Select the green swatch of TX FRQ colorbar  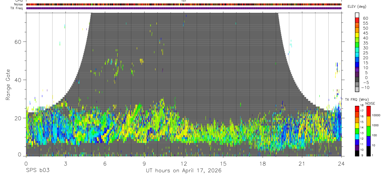pyautogui.click(x=357, y=131)
